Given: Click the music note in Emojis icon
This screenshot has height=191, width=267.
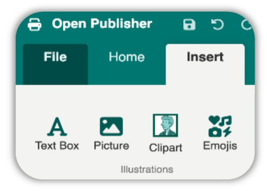Looking at the screenshot, I should tap(225, 121).
